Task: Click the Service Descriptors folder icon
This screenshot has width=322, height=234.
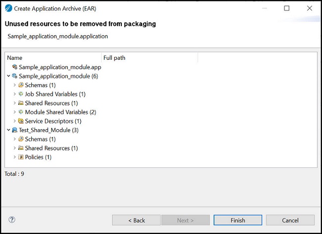Action: (x=21, y=121)
